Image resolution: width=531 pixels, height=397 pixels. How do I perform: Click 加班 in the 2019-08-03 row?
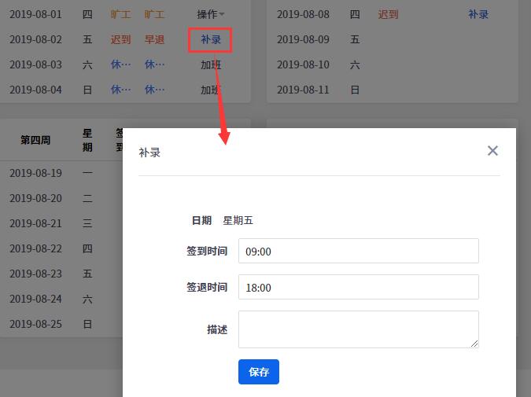[210, 64]
